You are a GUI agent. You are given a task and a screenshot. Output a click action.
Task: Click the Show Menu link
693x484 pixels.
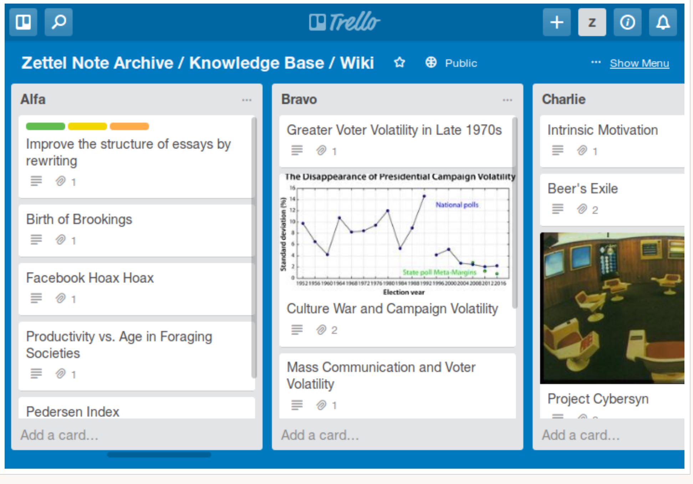[639, 63]
